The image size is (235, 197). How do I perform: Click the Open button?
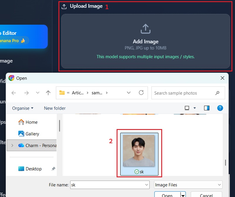click(167, 195)
